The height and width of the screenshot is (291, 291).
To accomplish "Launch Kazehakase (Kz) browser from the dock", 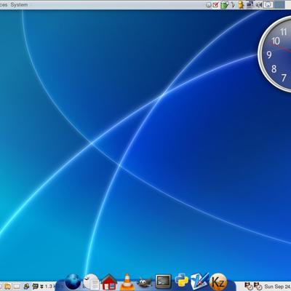I will coord(218,282).
